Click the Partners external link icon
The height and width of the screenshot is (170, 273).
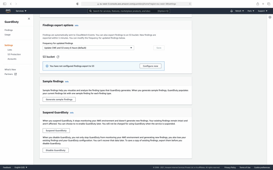15,74
